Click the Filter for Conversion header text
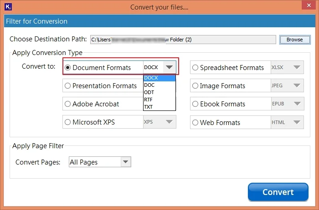 36,21
